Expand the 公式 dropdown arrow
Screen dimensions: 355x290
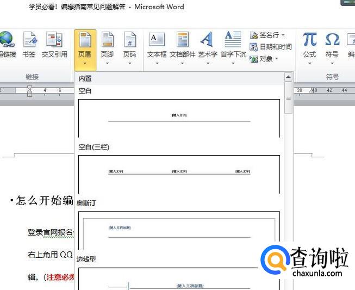(x=309, y=64)
